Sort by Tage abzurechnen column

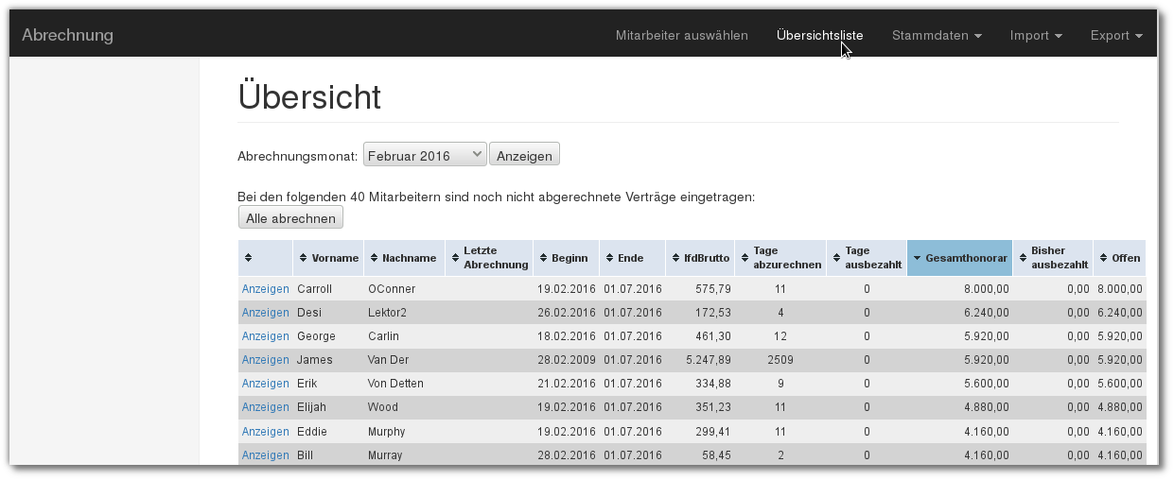[780, 258]
